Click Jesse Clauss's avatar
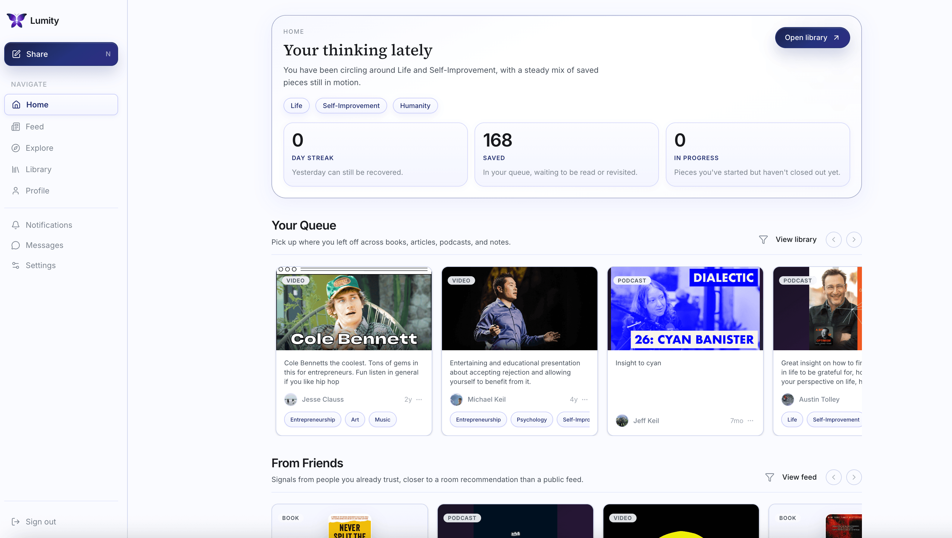Viewport: 952px width, 538px height. [291, 399]
